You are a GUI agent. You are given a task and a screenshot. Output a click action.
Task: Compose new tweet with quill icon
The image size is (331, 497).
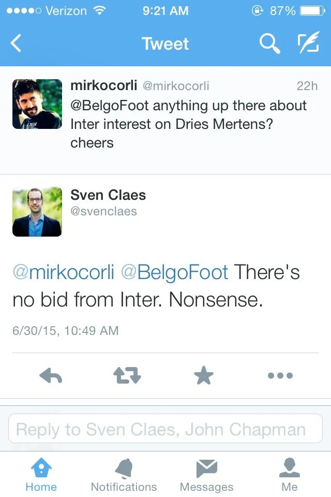click(308, 44)
